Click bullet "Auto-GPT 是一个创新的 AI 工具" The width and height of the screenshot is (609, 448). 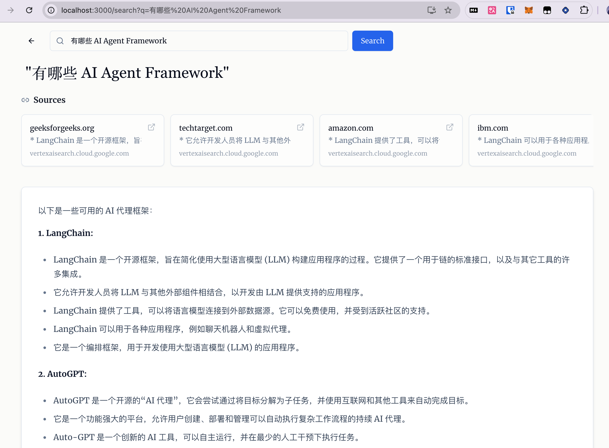pos(207,437)
